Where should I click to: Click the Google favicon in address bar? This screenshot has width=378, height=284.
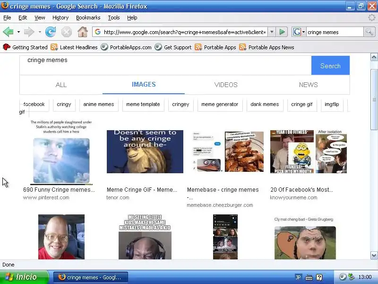(x=97, y=32)
